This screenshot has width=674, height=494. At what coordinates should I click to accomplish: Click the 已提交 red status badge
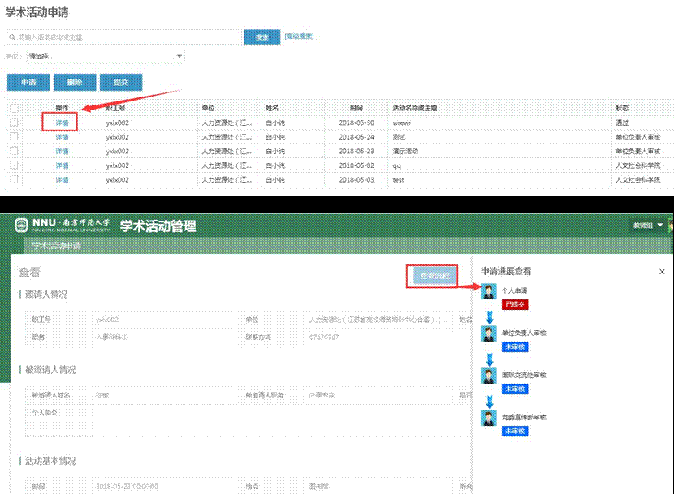coord(515,304)
